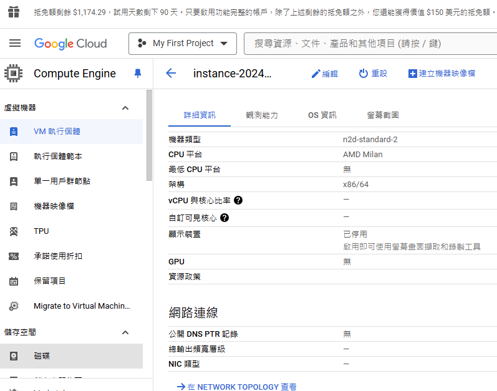Click the help icon next to 自訂可見核心
Image resolution: width=497 pixels, height=391 pixels.
(224, 218)
